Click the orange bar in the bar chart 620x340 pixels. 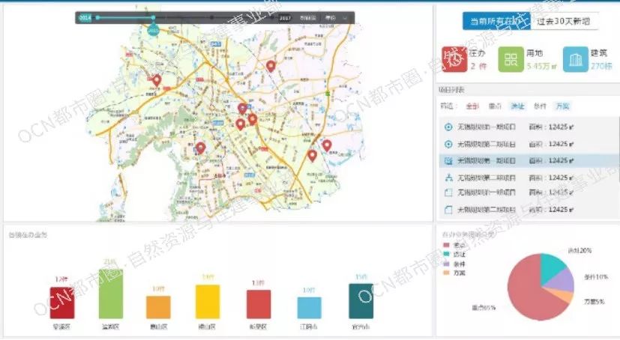pyautogui.click(x=158, y=307)
